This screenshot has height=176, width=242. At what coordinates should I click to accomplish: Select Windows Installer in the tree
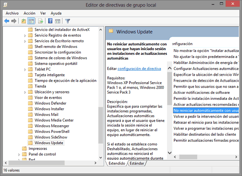click(x=49, y=109)
